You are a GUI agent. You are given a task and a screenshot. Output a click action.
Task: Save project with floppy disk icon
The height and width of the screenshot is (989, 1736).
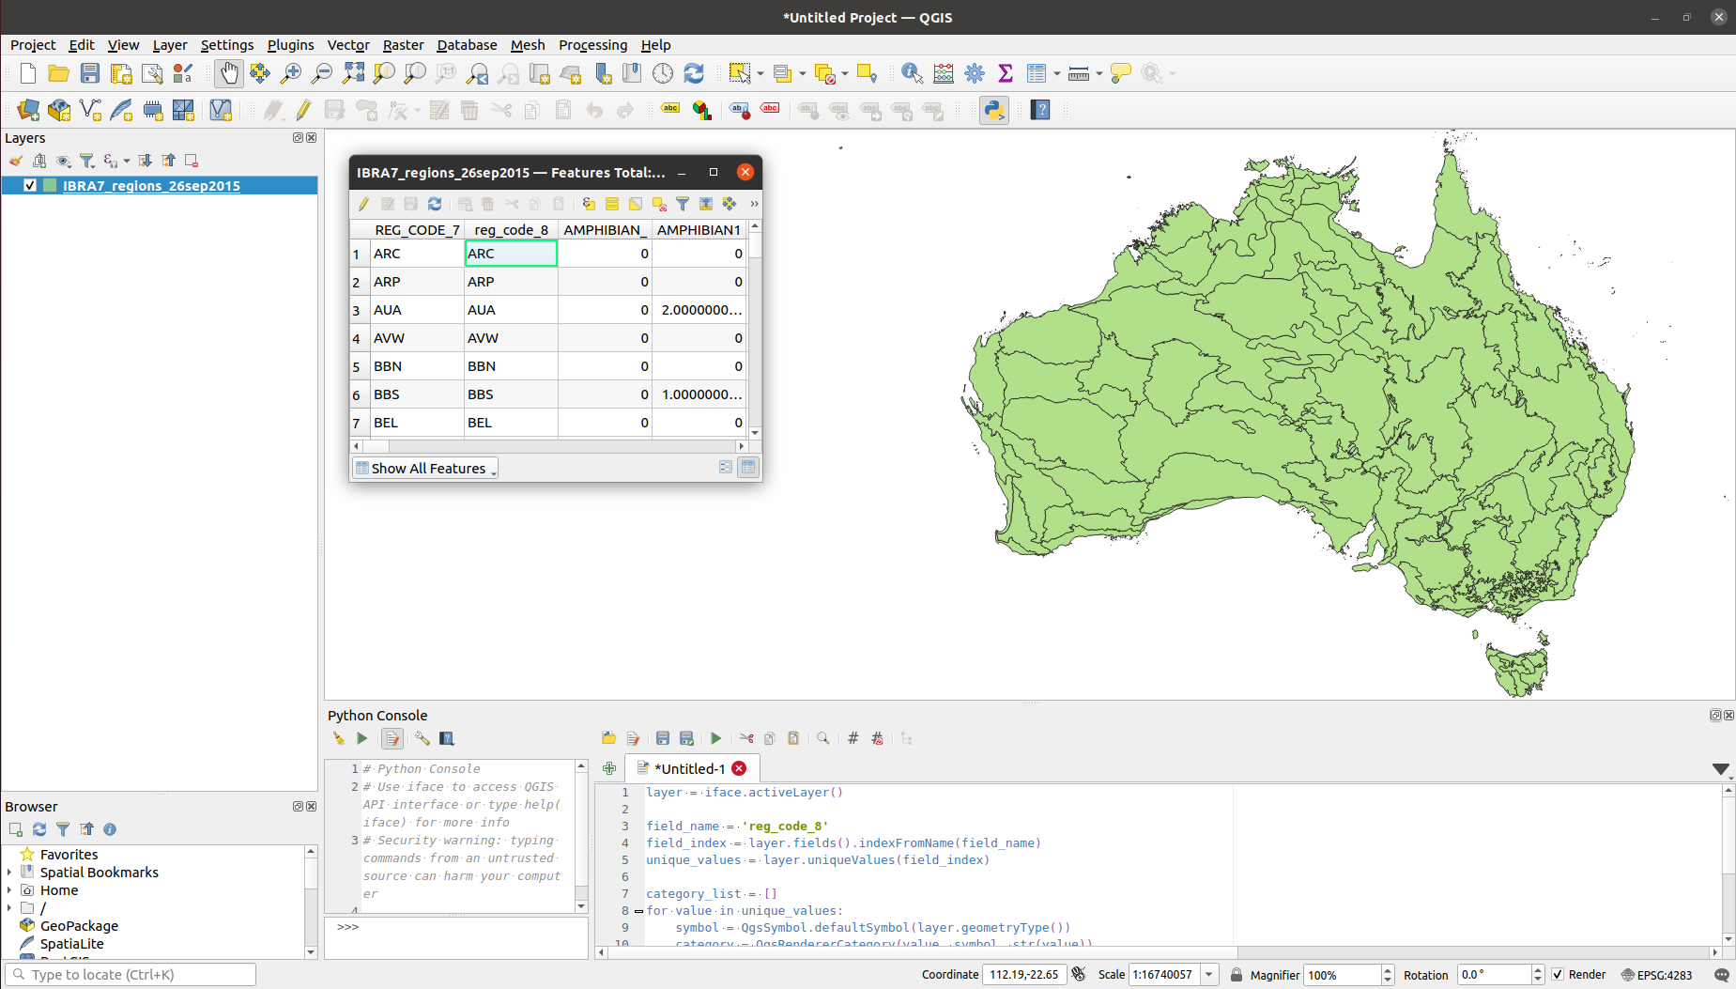tap(90, 73)
